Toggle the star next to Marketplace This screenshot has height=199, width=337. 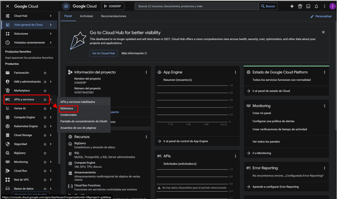(x=45, y=91)
